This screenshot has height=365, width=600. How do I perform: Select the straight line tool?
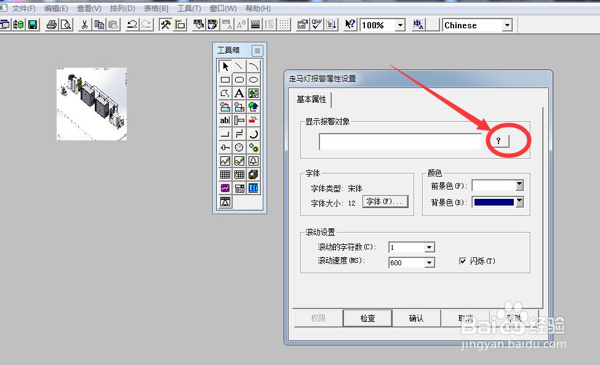point(239,66)
